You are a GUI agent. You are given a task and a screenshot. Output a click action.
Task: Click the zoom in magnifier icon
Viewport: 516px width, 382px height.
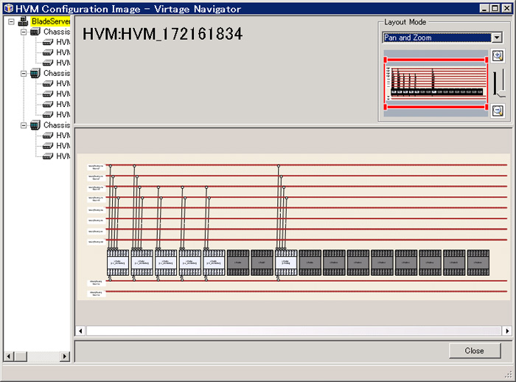[x=498, y=55]
